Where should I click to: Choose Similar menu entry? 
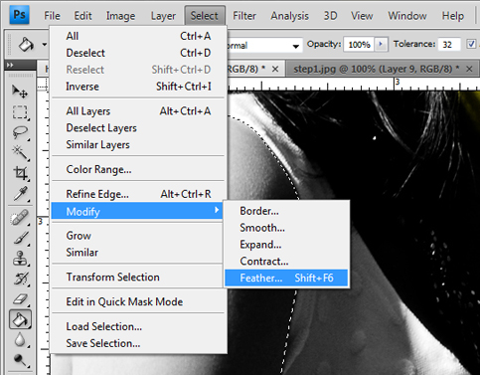pos(138,253)
